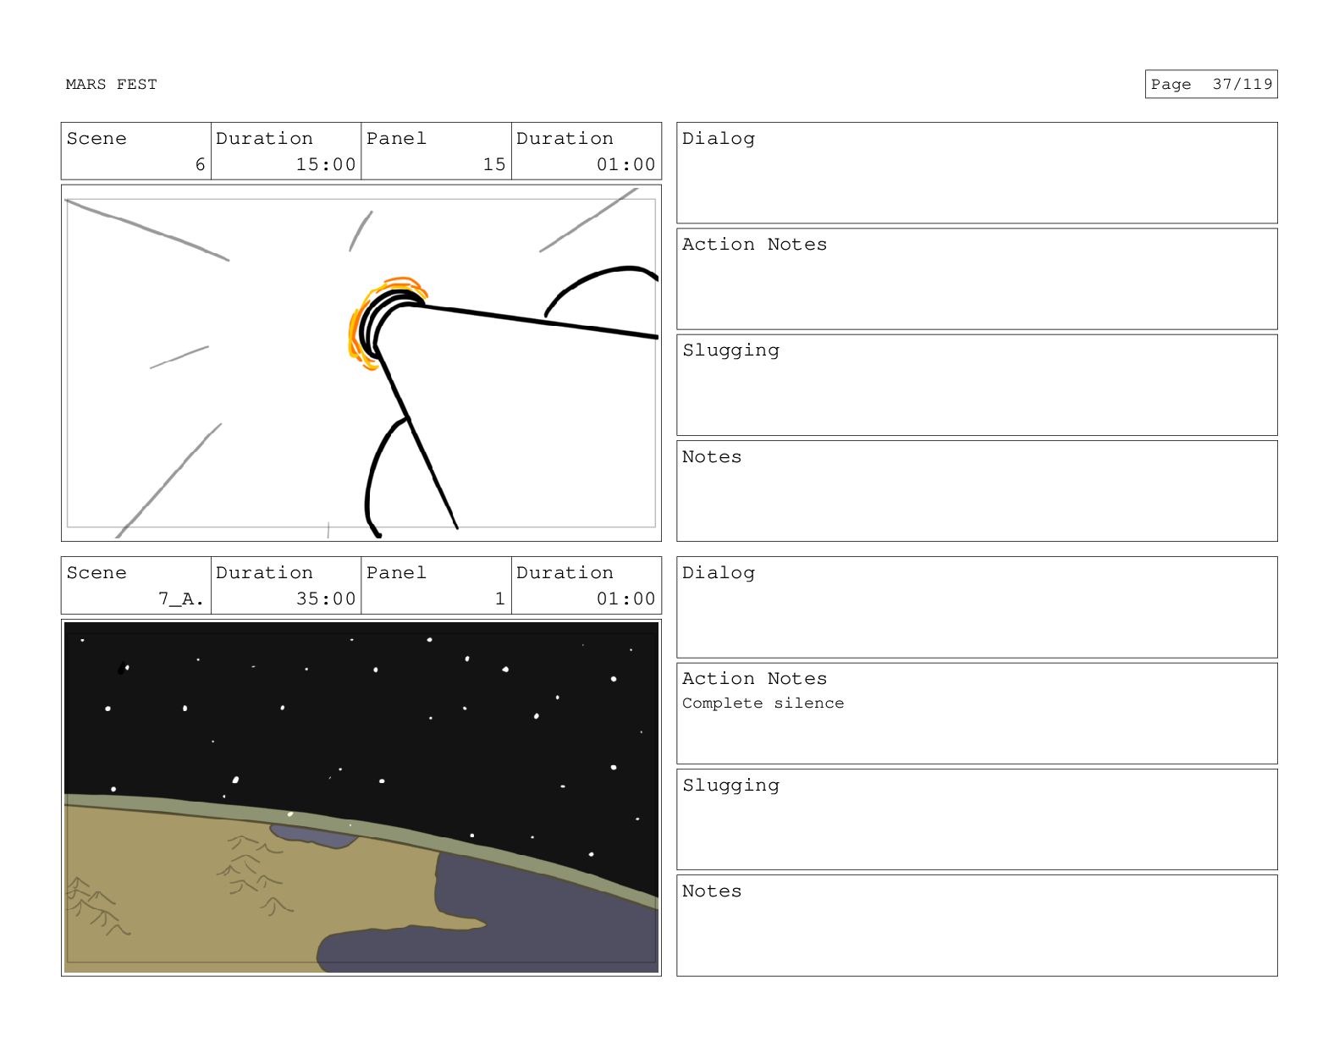Click the Page 37/119 indicator box
This screenshot has width=1339, height=1037.
[1211, 84]
